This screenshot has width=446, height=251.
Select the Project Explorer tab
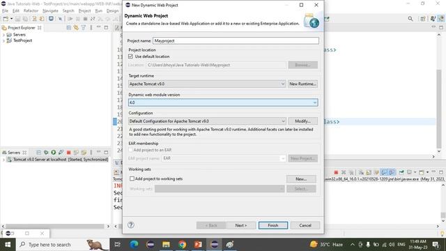[x=22, y=28]
